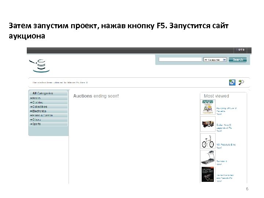This screenshot has width=264, height=198.
Task: Open the UML book cover thumbnail
Action: click(208, 107)
